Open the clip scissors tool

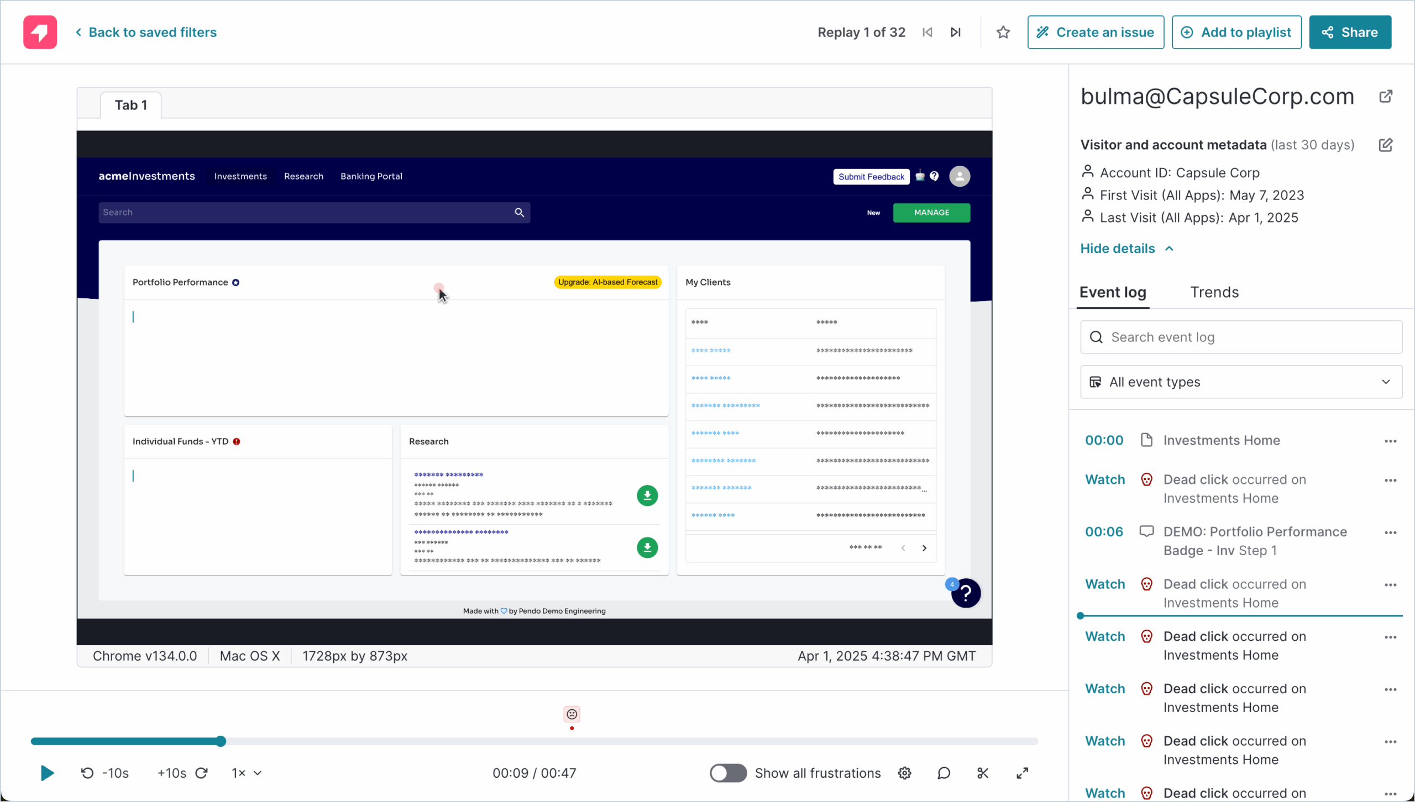tap(982, 773)
